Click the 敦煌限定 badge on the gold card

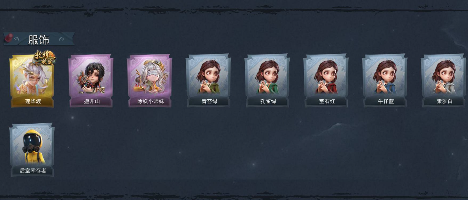45,58
